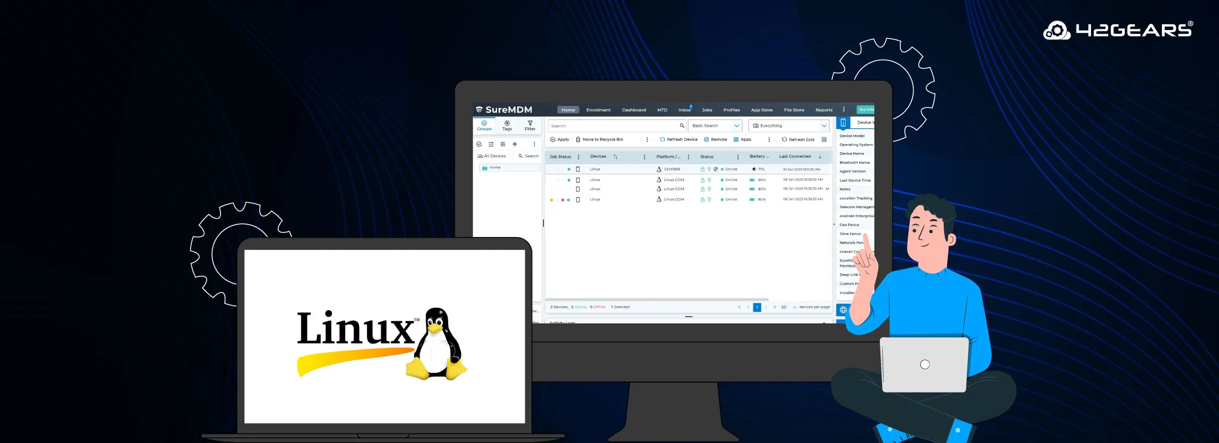1219x443 pixels.
Task: Open the Job Status column options menu
Action: tap(578, 157)
